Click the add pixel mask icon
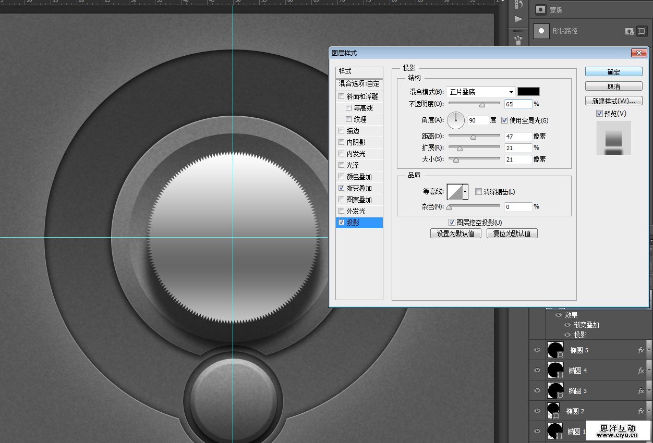Screen dimensions: 653x443 630,31
